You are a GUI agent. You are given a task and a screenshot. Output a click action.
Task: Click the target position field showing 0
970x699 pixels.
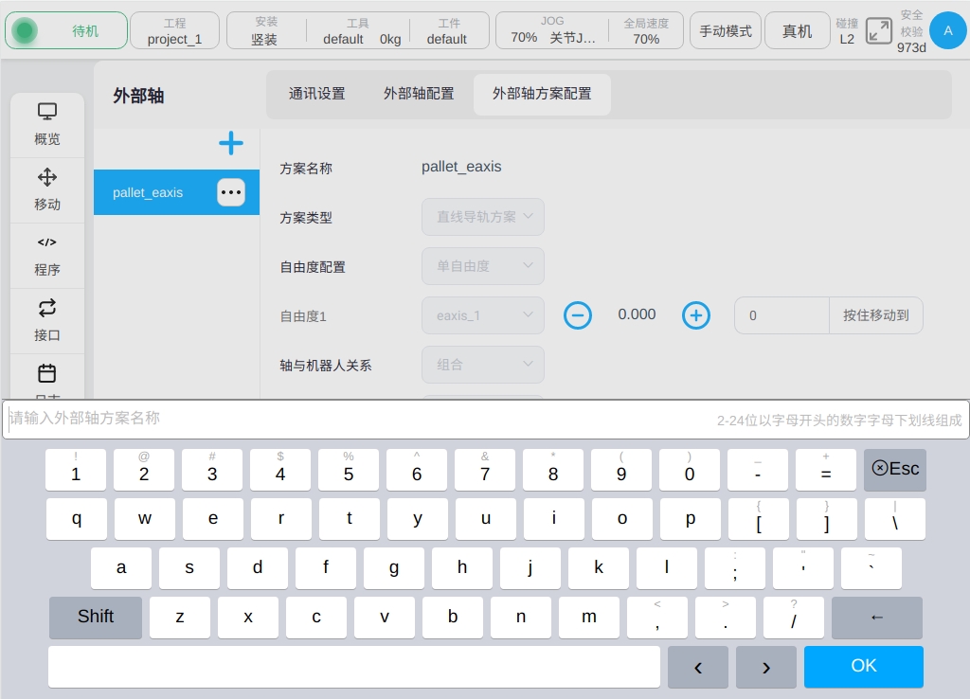[781, 315]
